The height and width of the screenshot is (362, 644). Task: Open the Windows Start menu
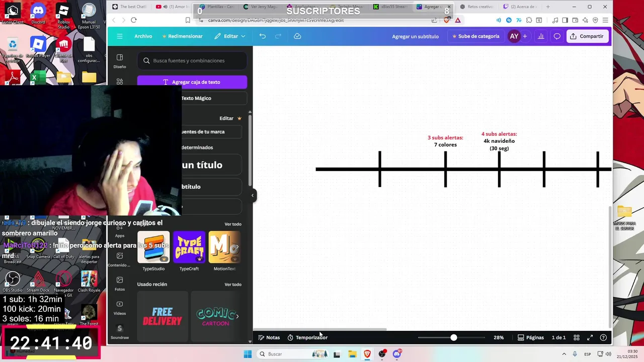(x=248, y=354)
